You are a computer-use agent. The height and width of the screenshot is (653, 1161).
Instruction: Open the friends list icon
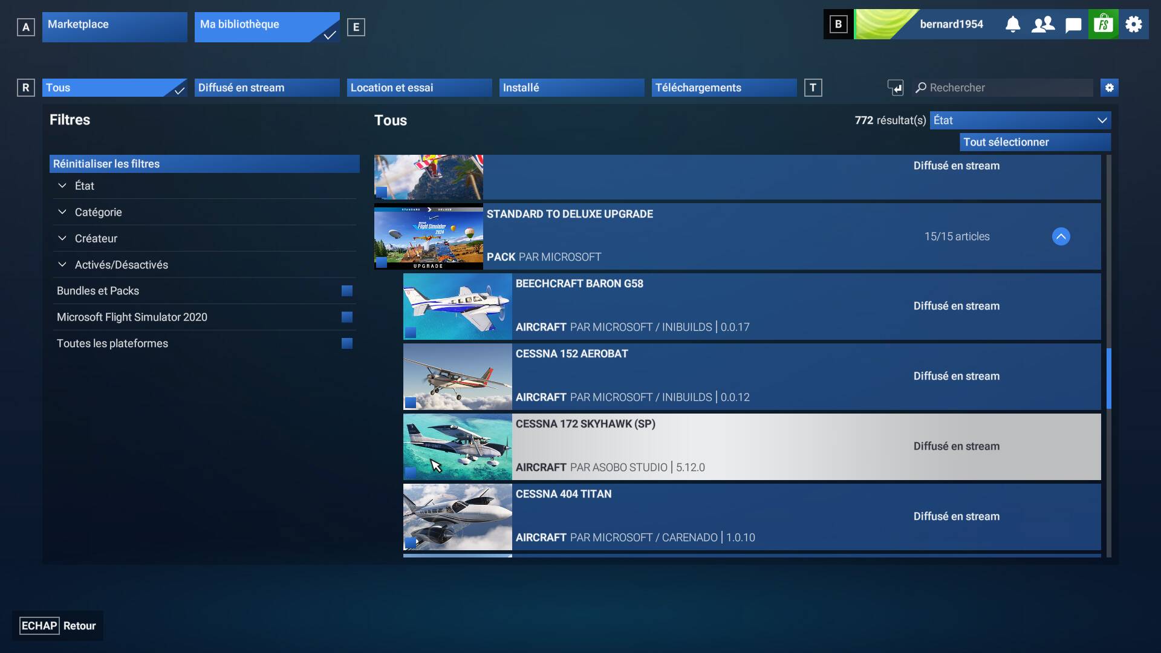(x=1043, y=25)
